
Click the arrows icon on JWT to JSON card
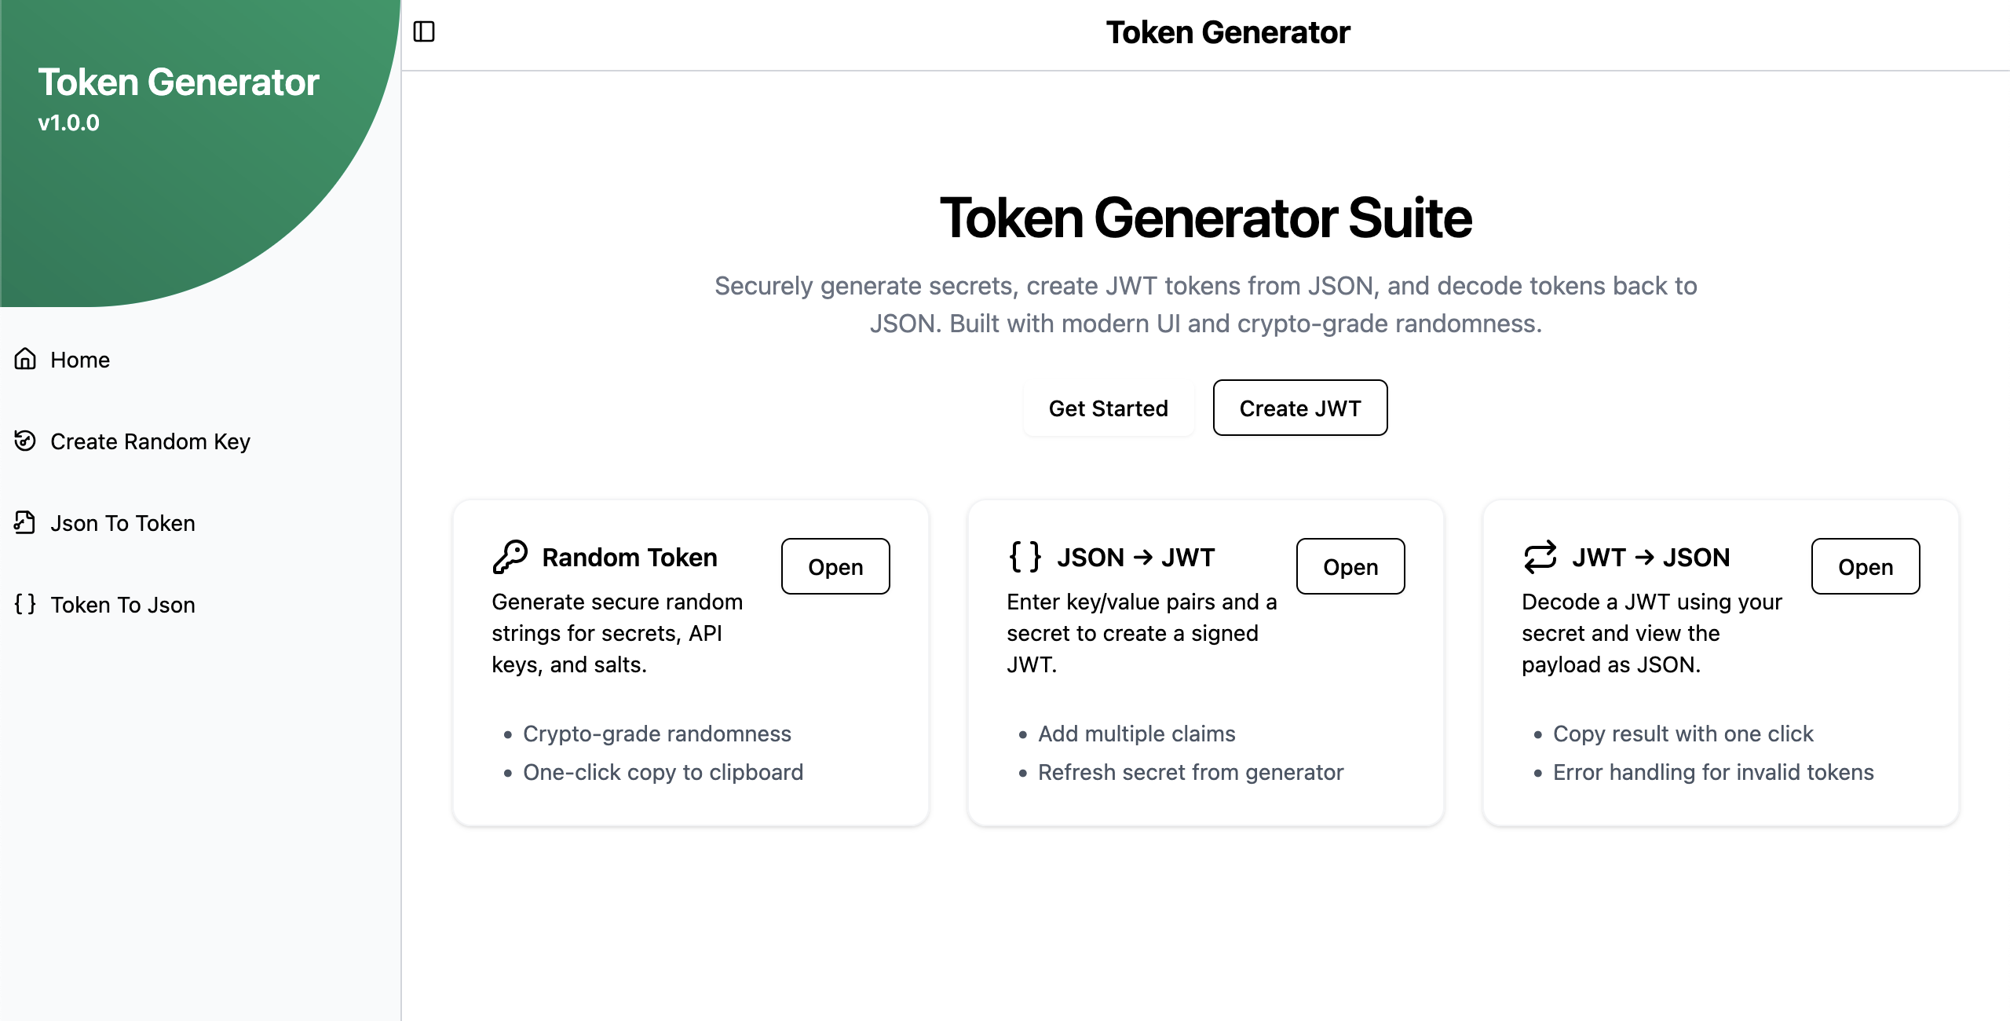click(x=1539, y=556)
